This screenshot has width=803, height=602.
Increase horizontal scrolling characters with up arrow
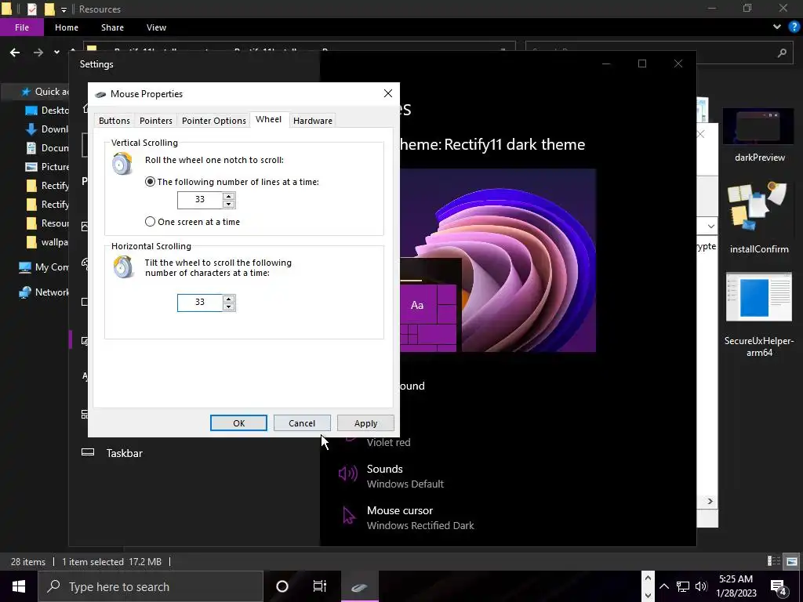tap(229, 299)
